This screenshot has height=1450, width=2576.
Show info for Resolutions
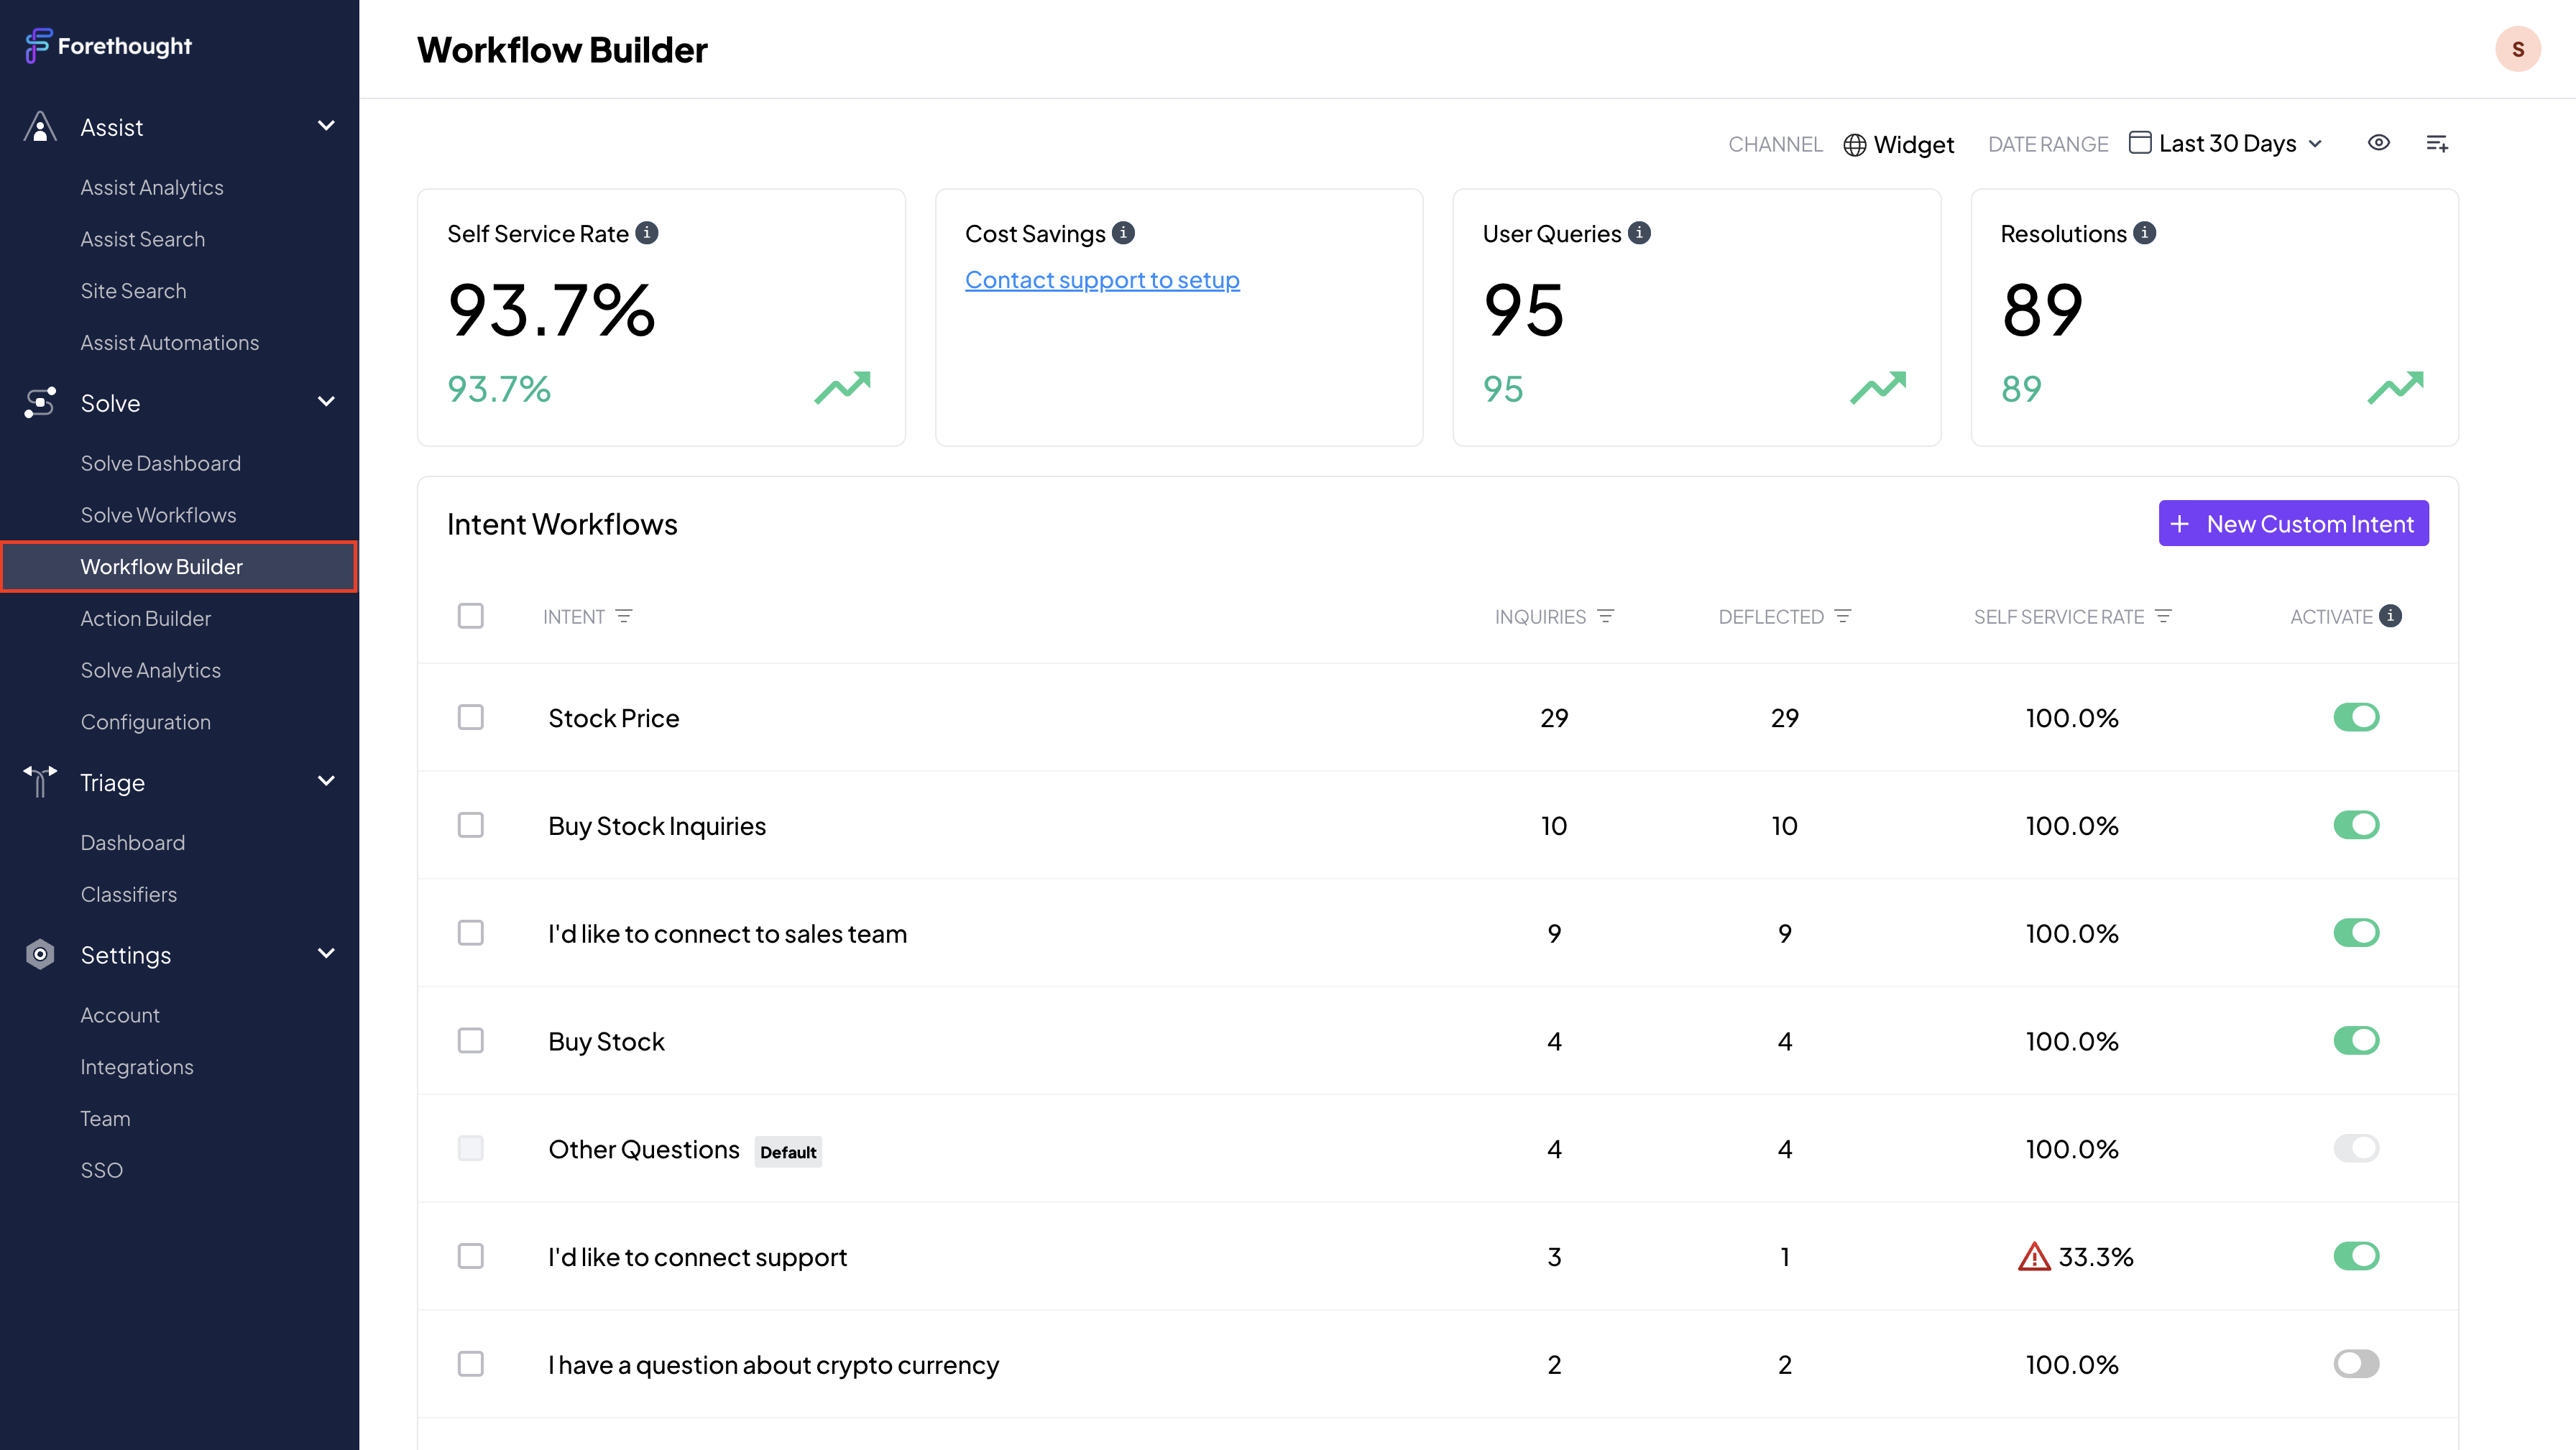point(2145,233)
